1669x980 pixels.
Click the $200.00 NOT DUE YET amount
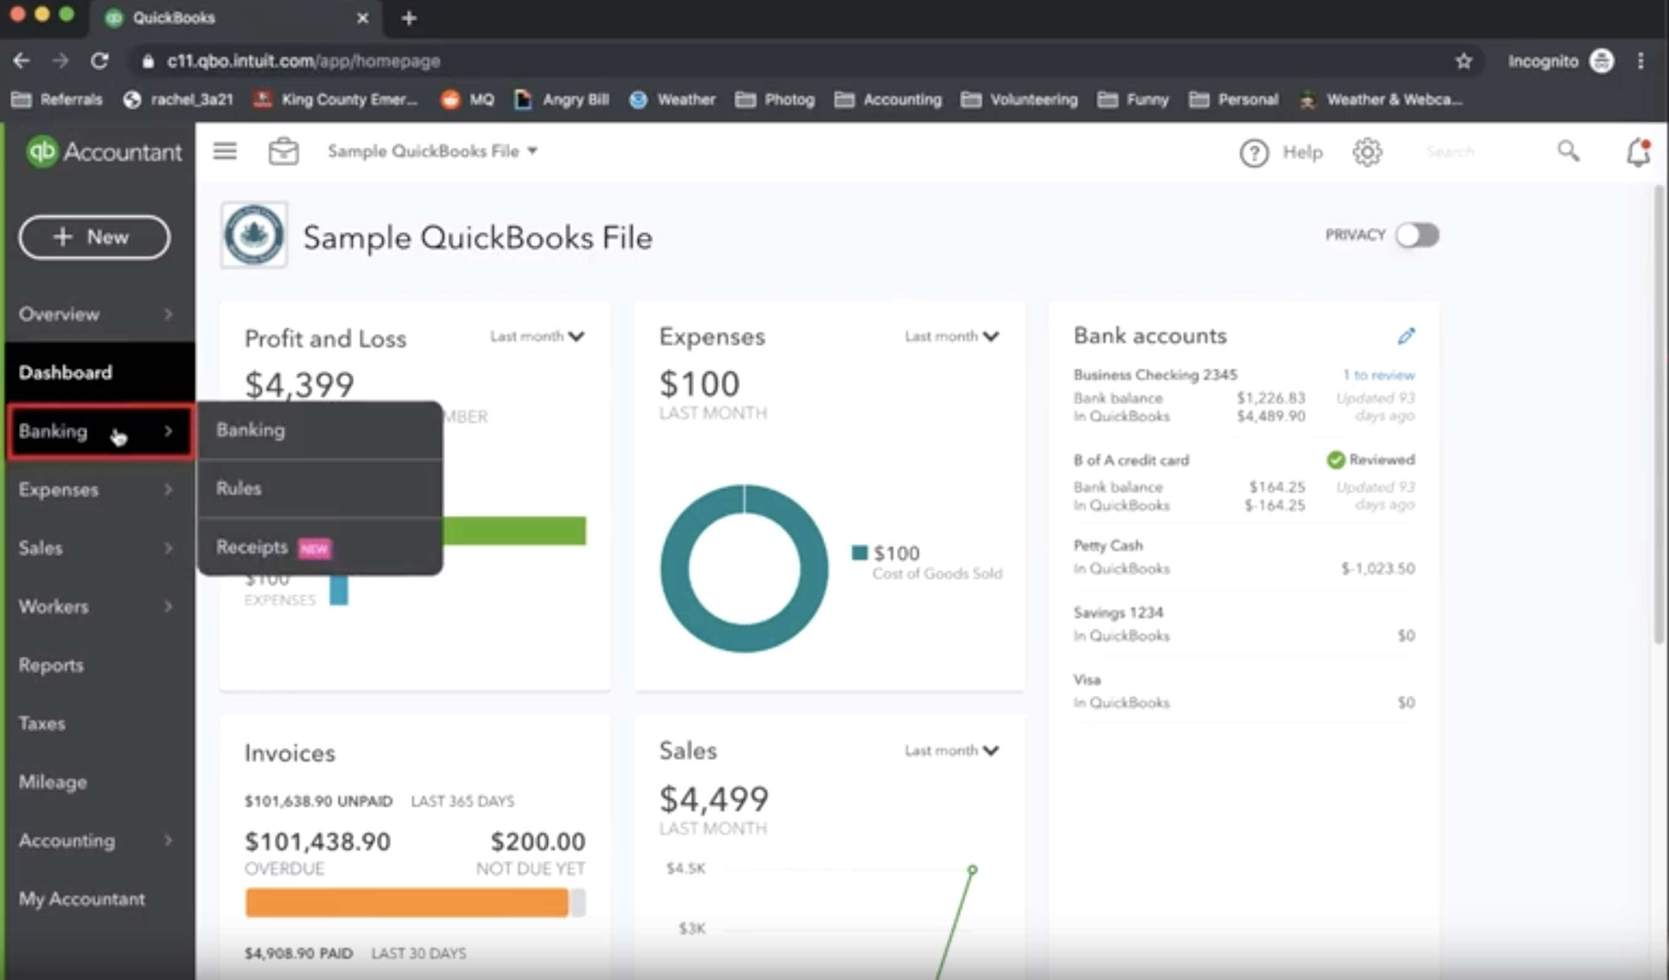point(538,841)
